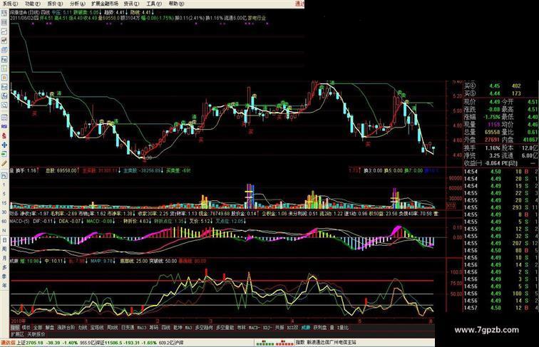Click the 上证 index 2705.18 value
539x347 pixels.
pyautogui.click(x=34, y=343)
